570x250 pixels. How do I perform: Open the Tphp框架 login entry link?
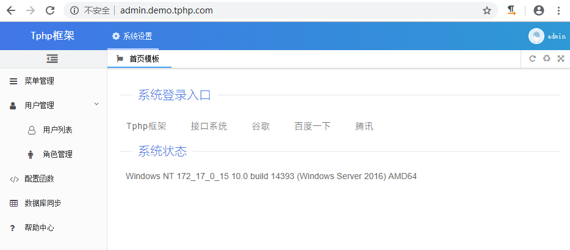146,127
